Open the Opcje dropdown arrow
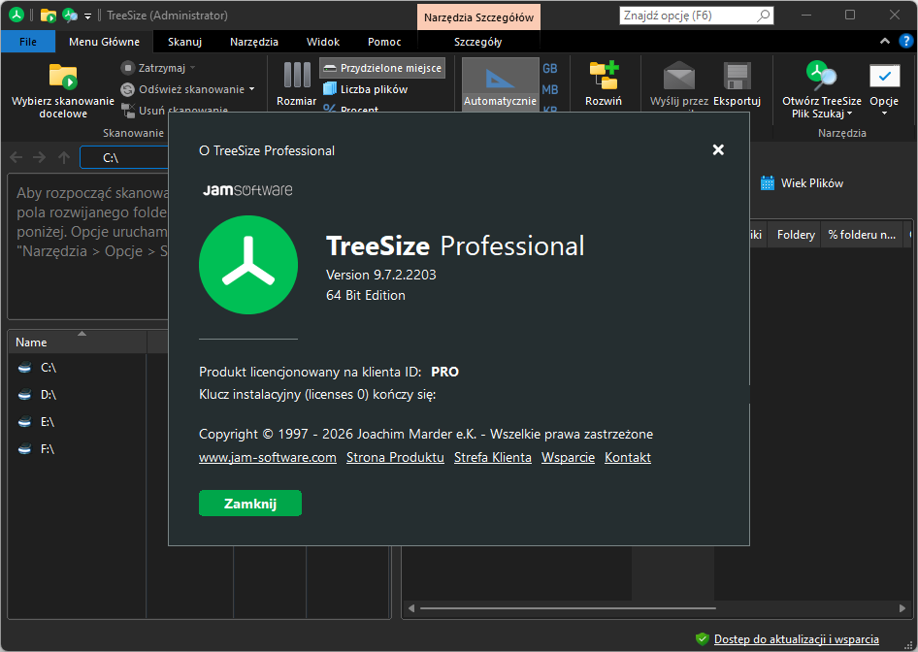 pyautogui.click(x=884, y=114)
